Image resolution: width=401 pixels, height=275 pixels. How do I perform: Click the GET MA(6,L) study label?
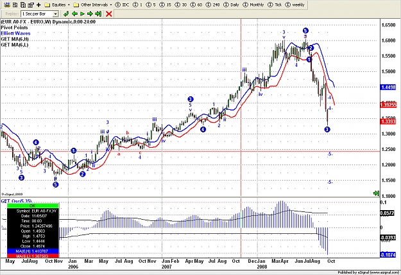[x=14, y=45]
